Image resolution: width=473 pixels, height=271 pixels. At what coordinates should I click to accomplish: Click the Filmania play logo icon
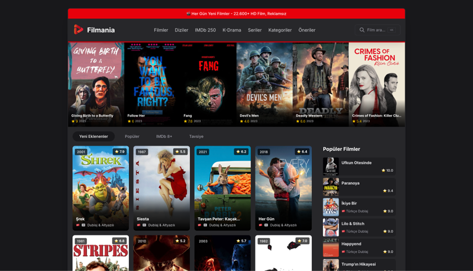pos(78,30)
